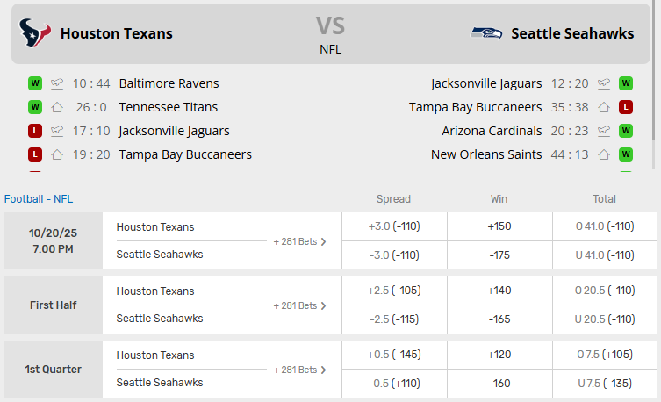
Task: Expand +281 Bets for the full game row
Action: click(299, 241)
